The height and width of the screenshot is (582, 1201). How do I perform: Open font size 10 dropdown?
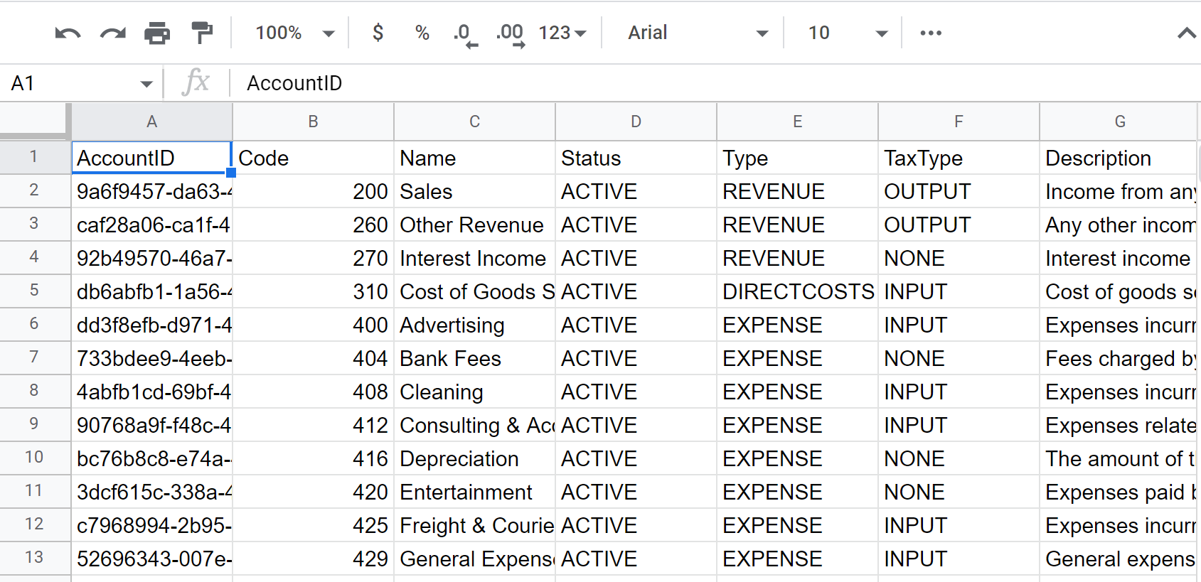[848, 33]
